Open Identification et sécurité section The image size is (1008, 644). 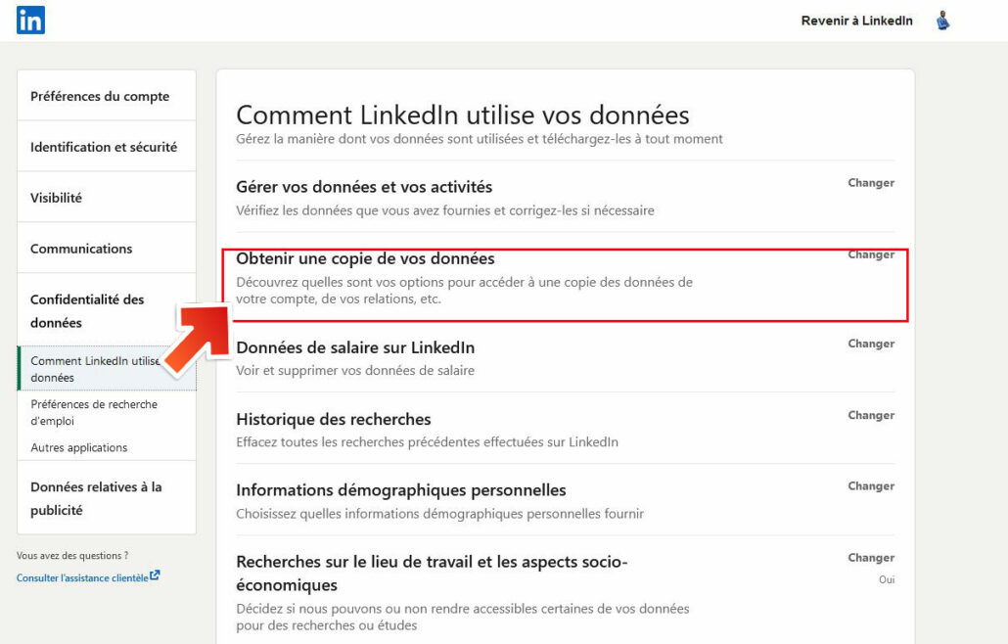[107, 147]
